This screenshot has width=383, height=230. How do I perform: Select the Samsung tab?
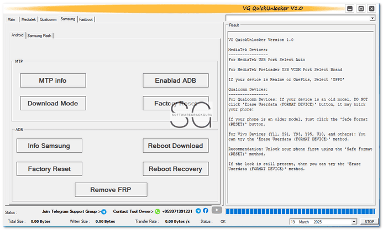68,19
